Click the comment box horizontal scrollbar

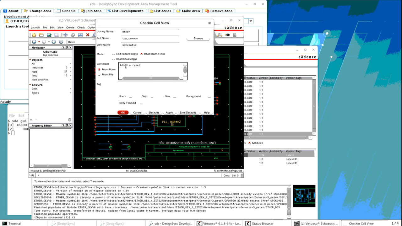[150, 78]
